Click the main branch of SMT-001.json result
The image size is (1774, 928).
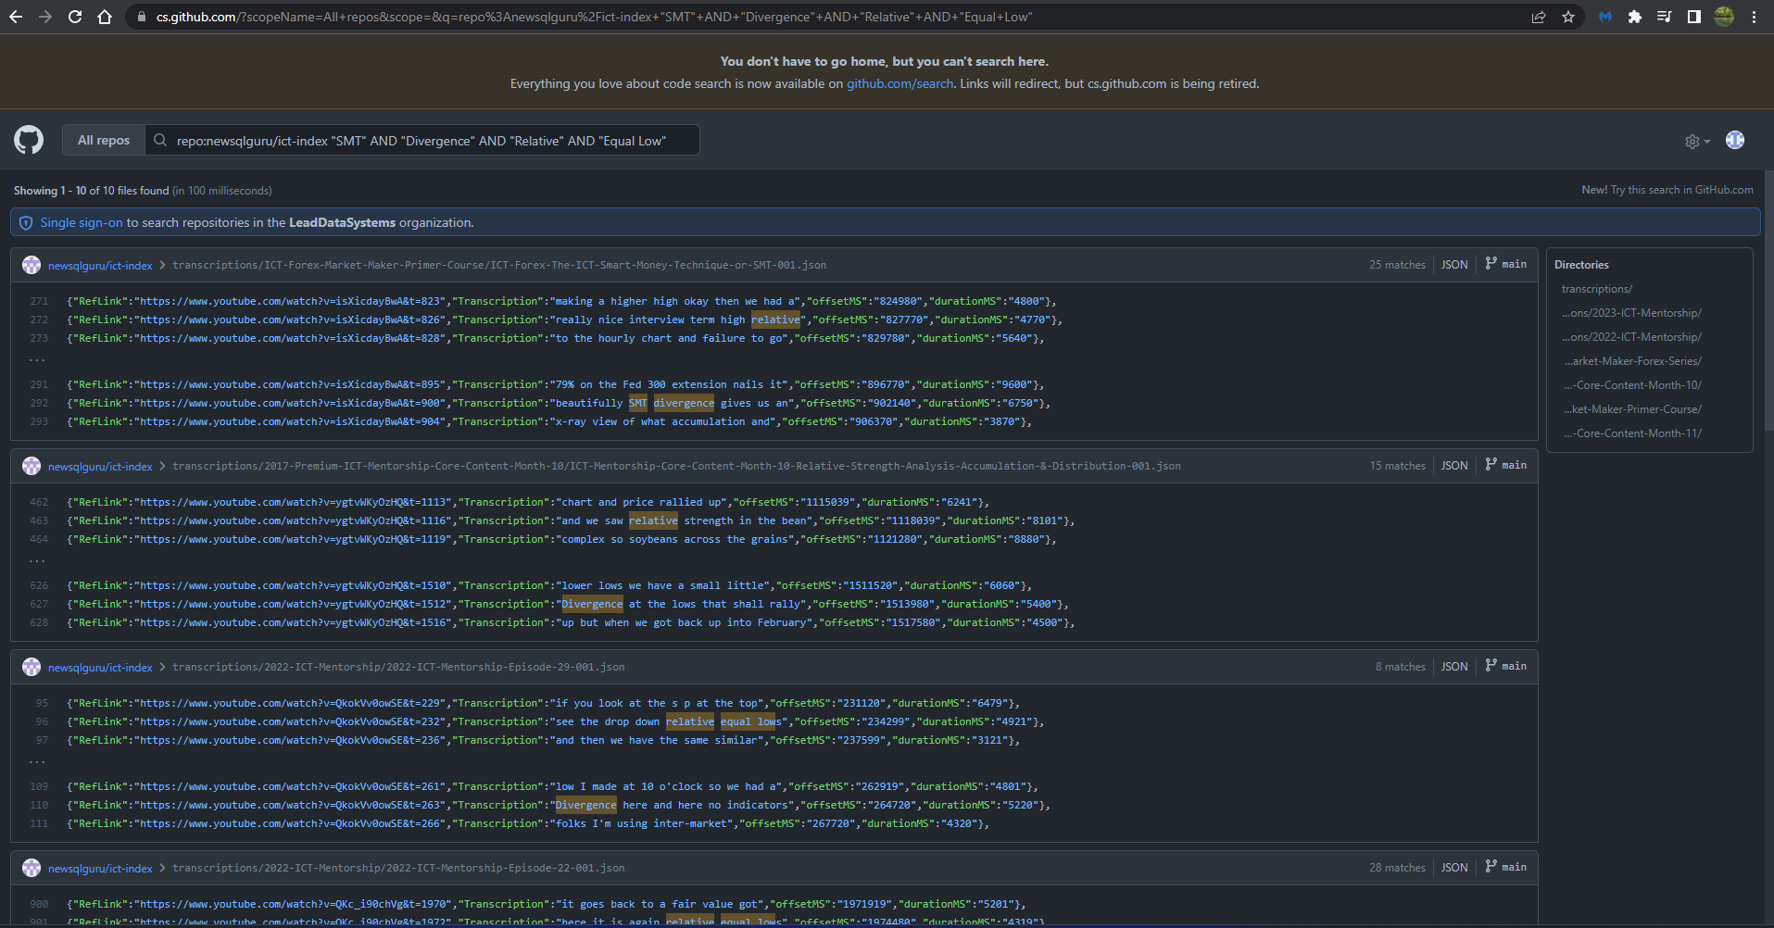click(x=1506, y=264)
